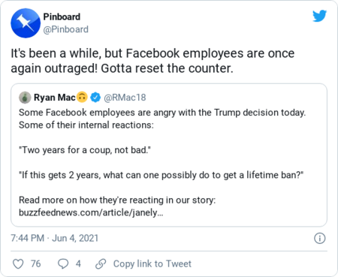Select Copy link to Tweet
Image resolution: width=338 pixels, height=277 pixels.
pos(152,263)
